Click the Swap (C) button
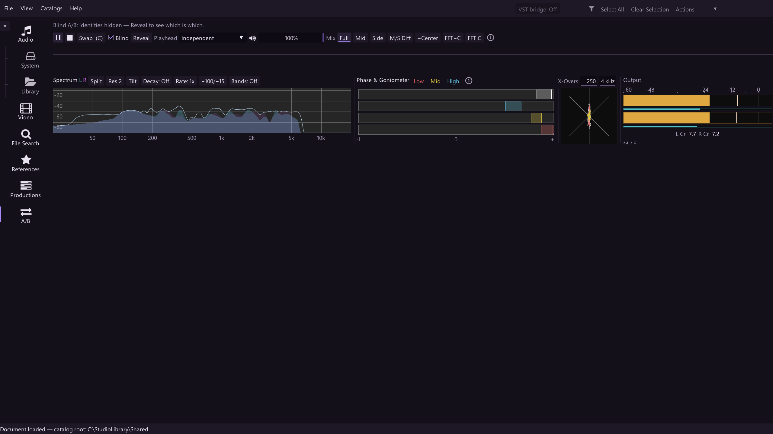773x434 pixels. [x=91, y=38]
